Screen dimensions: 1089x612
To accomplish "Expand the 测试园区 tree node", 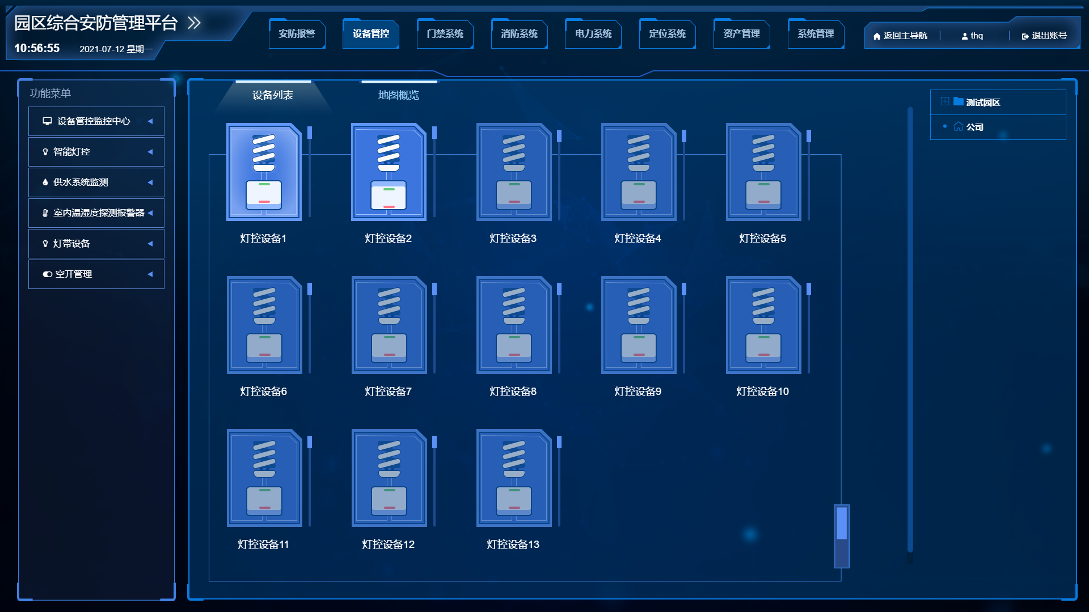I will pyautogui.click(x=944, y=101).
